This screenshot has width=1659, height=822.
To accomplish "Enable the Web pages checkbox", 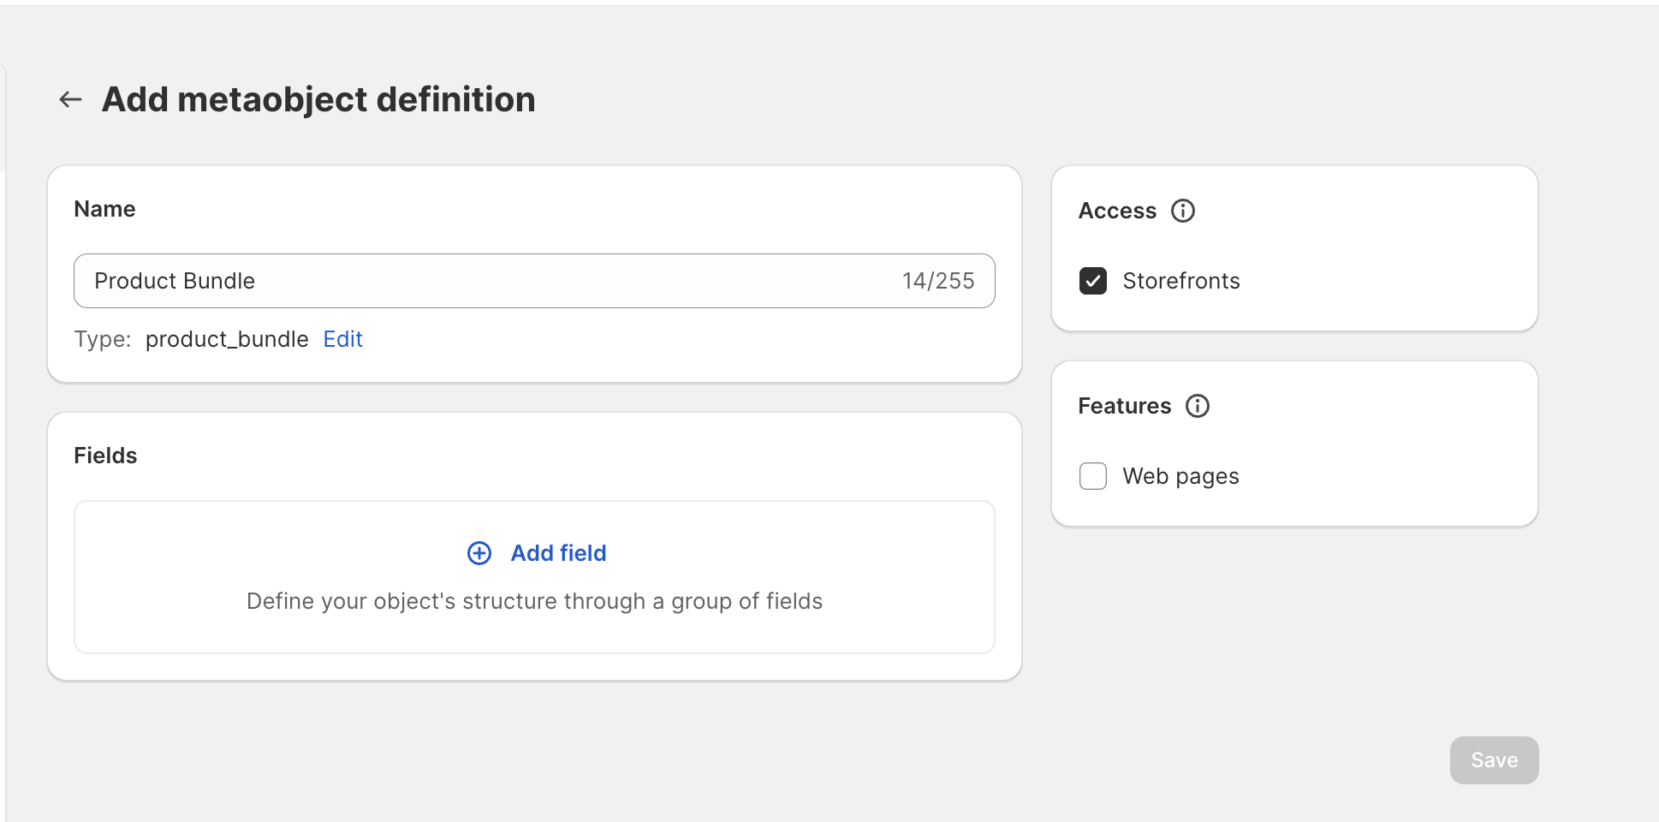I will (1093, 476).
